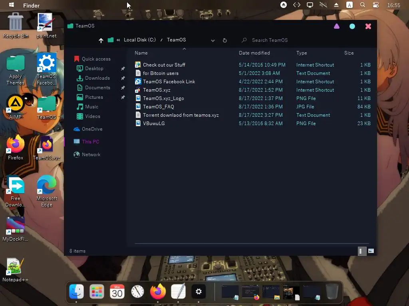Select 'Torrent downlaod from teamos.xyz' file
The image size is (409, 306).
[x=252, y=115]
